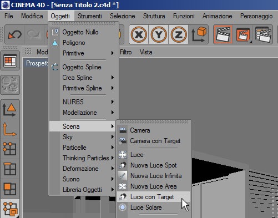Click the coordinate system cube icon
The height and width of the screenshot is (218, 278).
199,34
